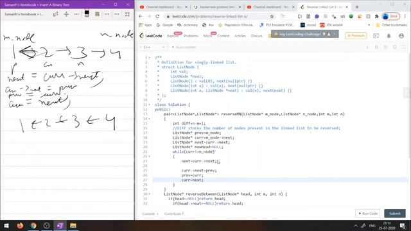This screenshot has width=411, height=231.
Task: Open the code editor settings icon
Action: (394, 47)
